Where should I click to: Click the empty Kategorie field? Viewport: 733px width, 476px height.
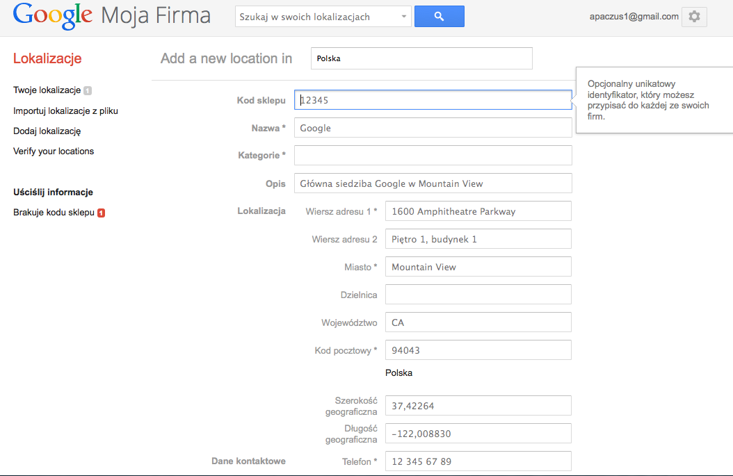[x=433, y=156]
